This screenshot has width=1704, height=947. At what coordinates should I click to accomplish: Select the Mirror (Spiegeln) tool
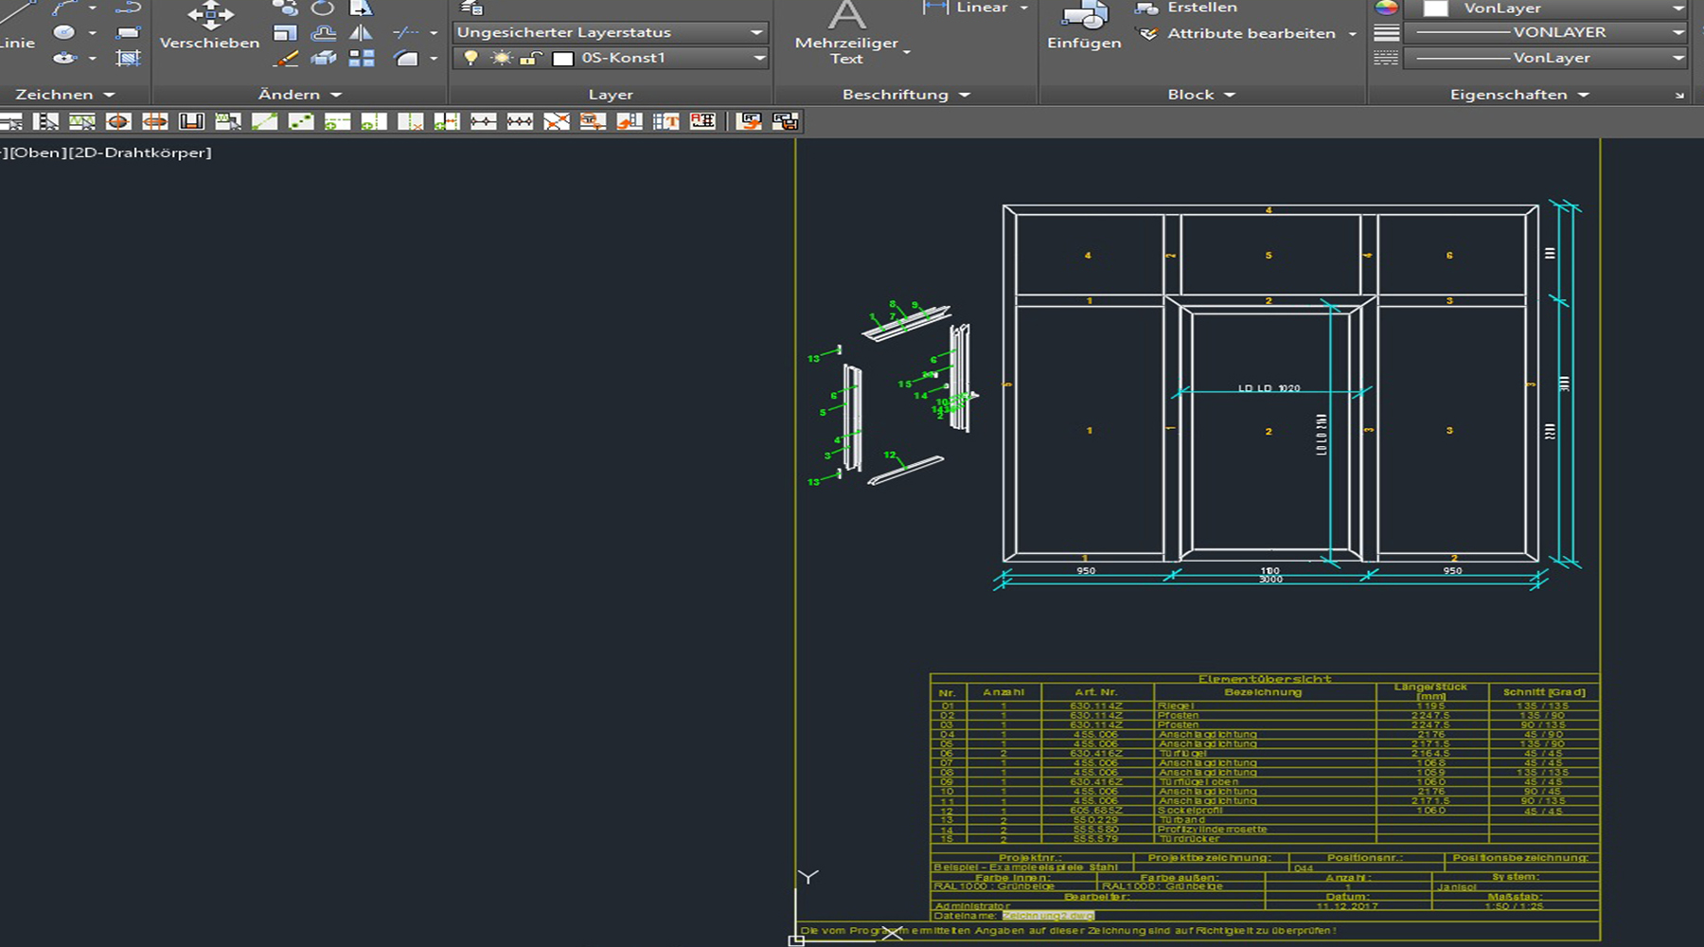[361, 33]
